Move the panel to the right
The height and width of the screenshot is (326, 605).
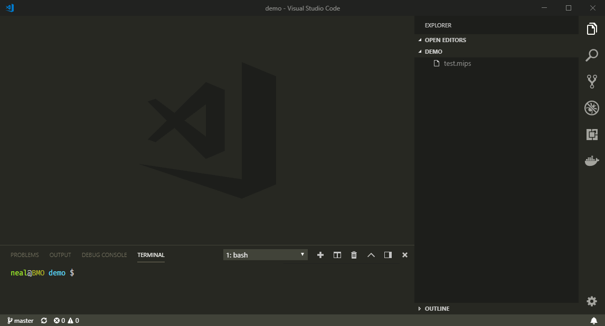click(x=388, y=255)
